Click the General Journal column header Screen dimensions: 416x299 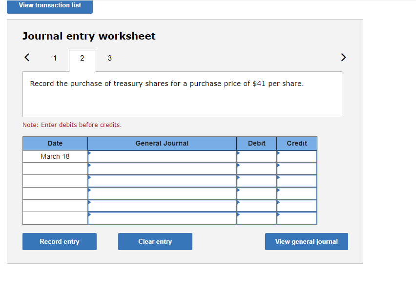[x=162, y=143]
